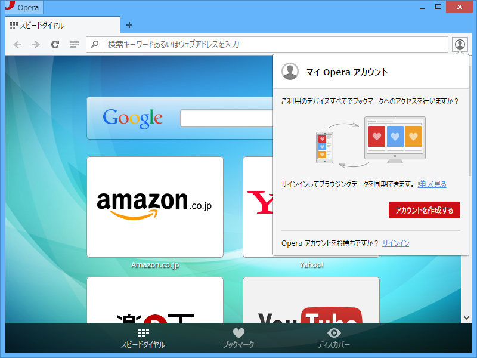
Task: Click the forward navigation arrow
Action: 35,44
